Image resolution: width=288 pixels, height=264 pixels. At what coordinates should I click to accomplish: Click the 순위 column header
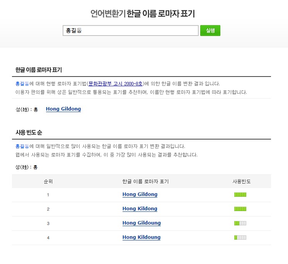click(x=48, y=181)
